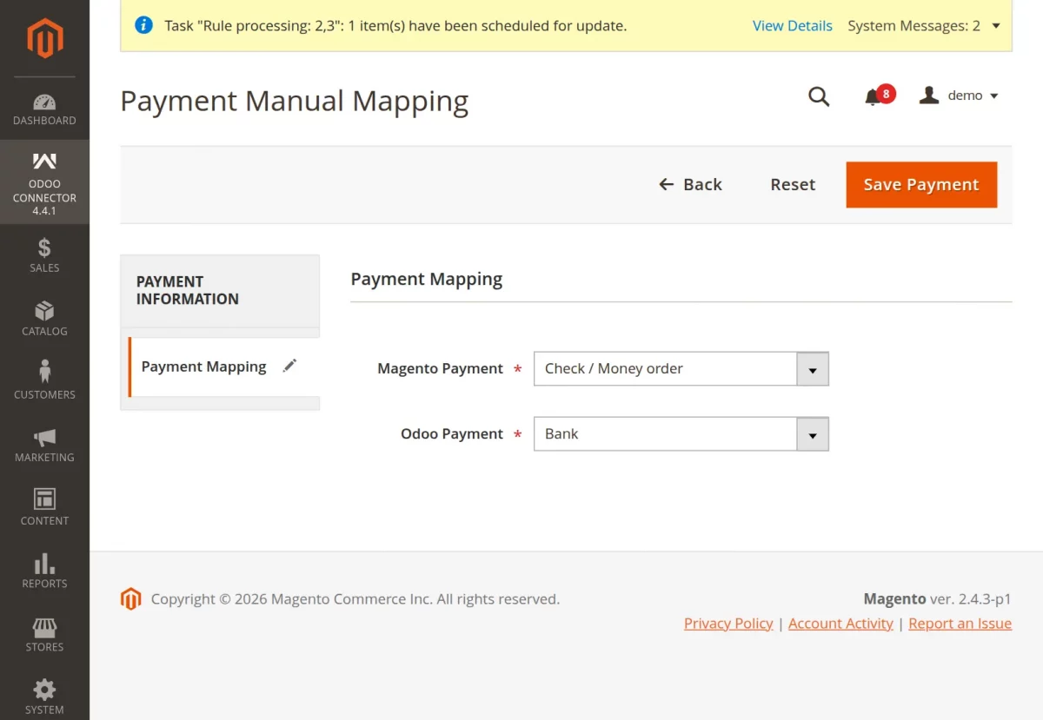Click the Magento ver. 2.4.3-p1 text
The width and height of the screenshot is (1043, 720).
tap(937, 599)
